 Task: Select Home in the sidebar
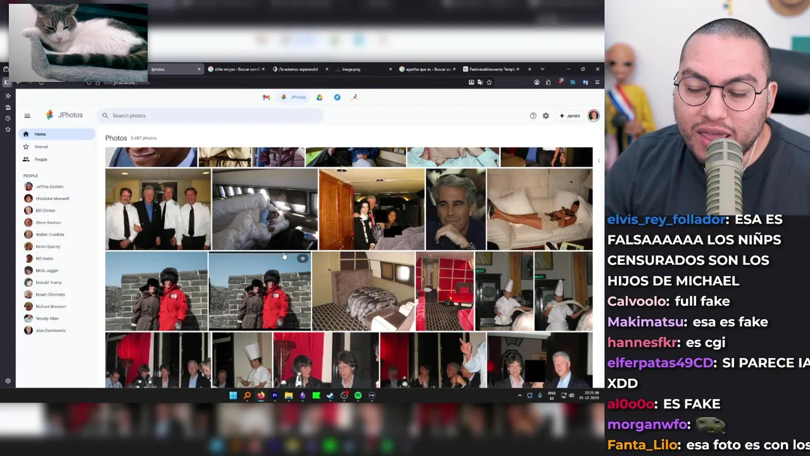[x=57, y=134]
